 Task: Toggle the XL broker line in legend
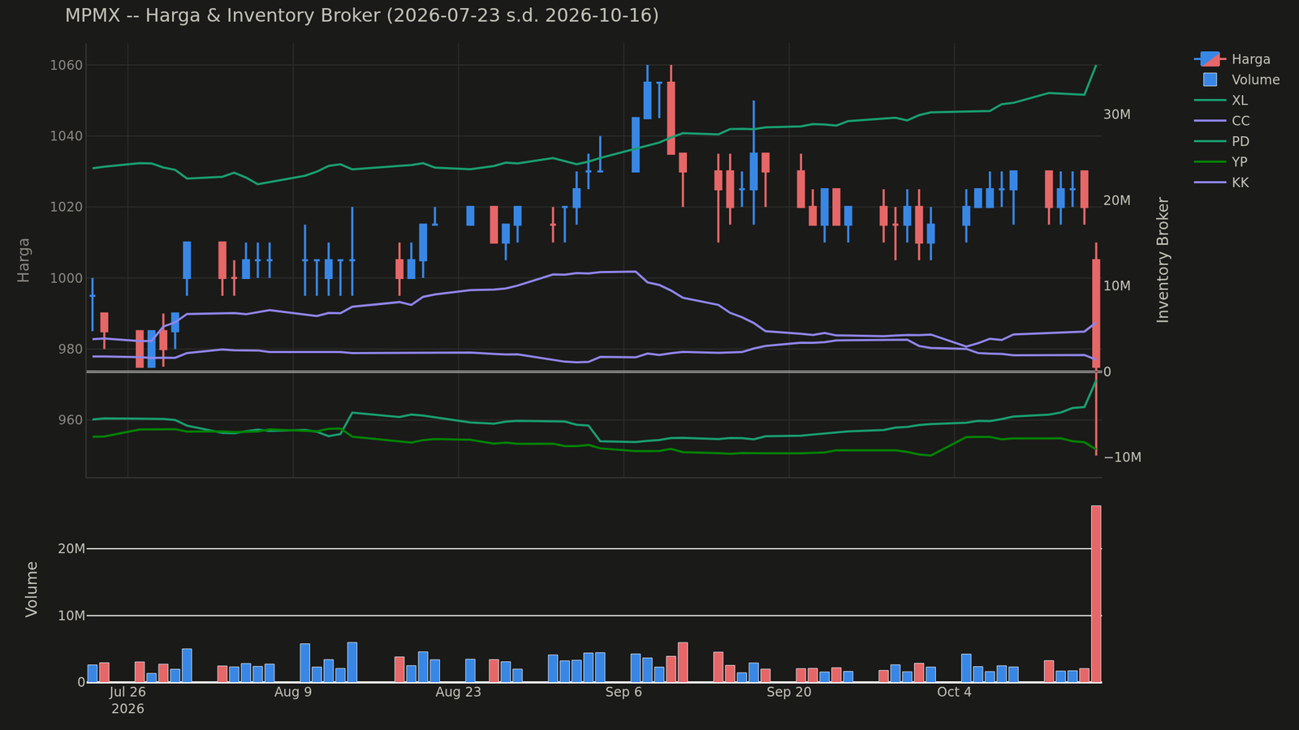click(1221, 101)
